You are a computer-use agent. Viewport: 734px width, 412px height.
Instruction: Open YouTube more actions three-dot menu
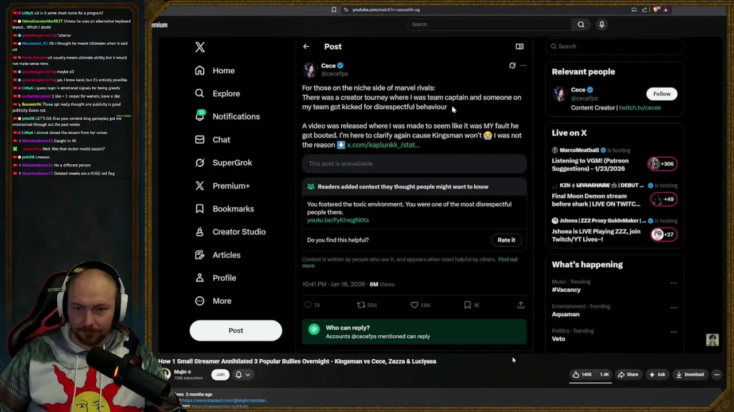(716, 375)
